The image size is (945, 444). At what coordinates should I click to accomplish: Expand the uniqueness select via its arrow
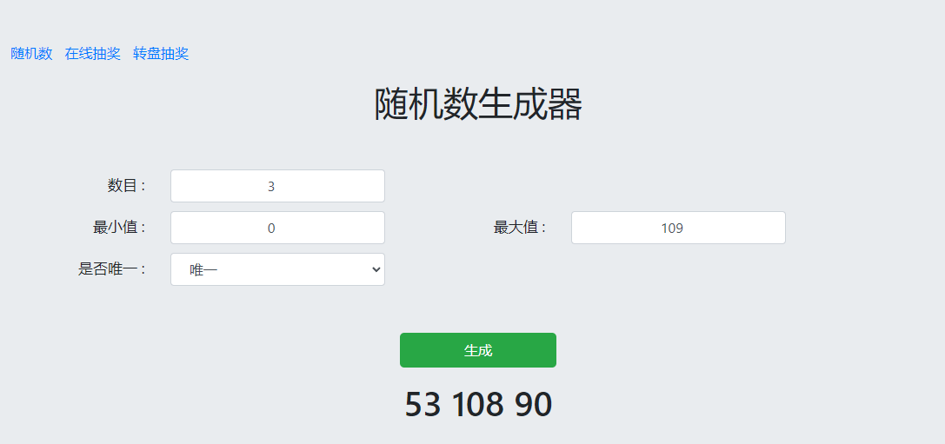coord(376,269)
